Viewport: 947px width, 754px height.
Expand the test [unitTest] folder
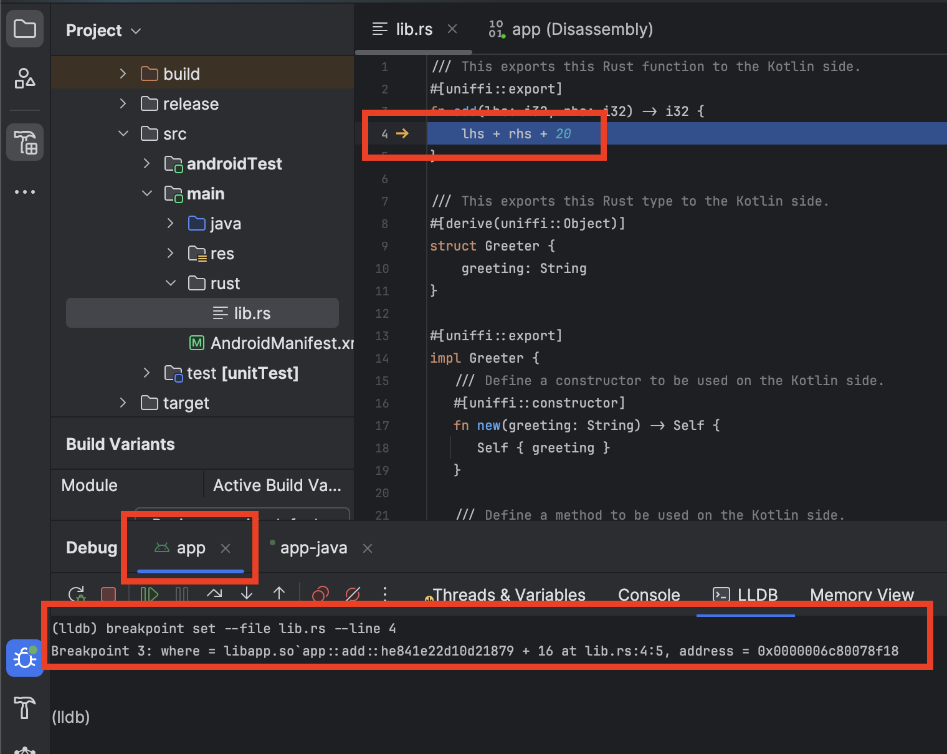[x=146, y=373]
